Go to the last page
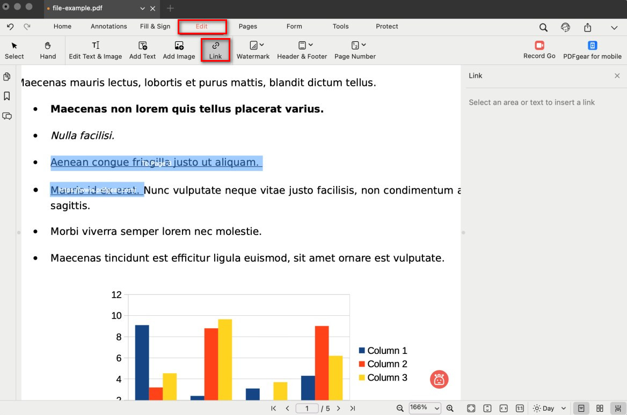The image size is (627, 415). click(353, 409)
